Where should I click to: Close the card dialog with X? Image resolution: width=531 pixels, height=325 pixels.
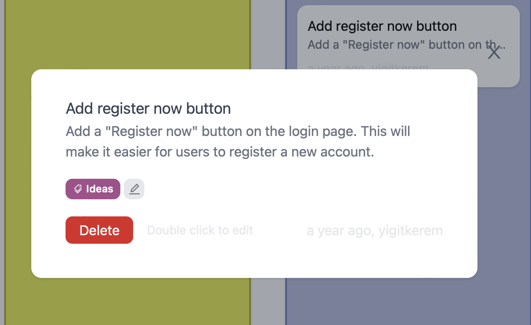[494, 53]
